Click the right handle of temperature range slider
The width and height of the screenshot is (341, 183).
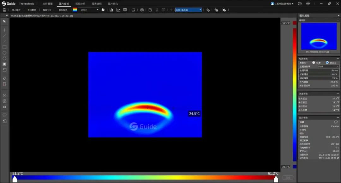[276, 179]
